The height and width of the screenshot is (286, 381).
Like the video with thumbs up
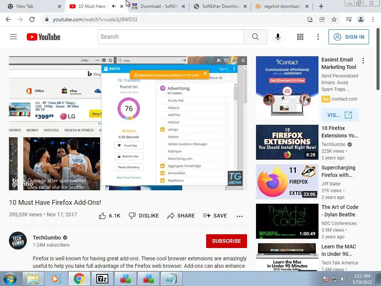point(109,216)
